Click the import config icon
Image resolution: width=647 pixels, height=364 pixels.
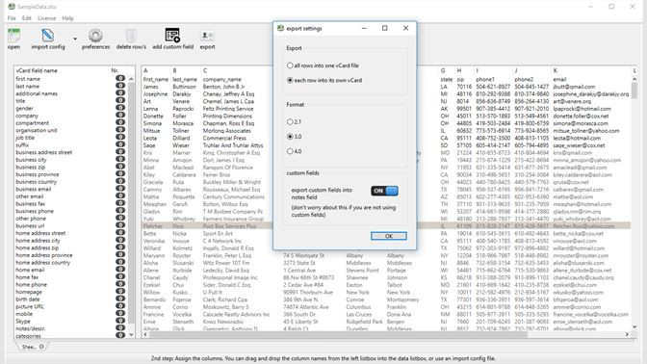(x=48, y=39)
